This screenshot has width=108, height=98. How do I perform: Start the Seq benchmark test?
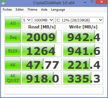pyautogui.click(x=13, y=37)
